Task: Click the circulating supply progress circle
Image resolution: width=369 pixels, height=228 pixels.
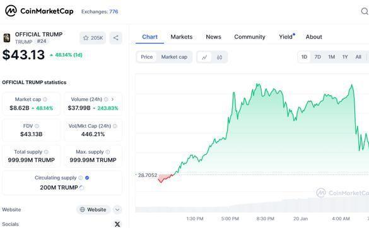Action: [x=81, y=188]
